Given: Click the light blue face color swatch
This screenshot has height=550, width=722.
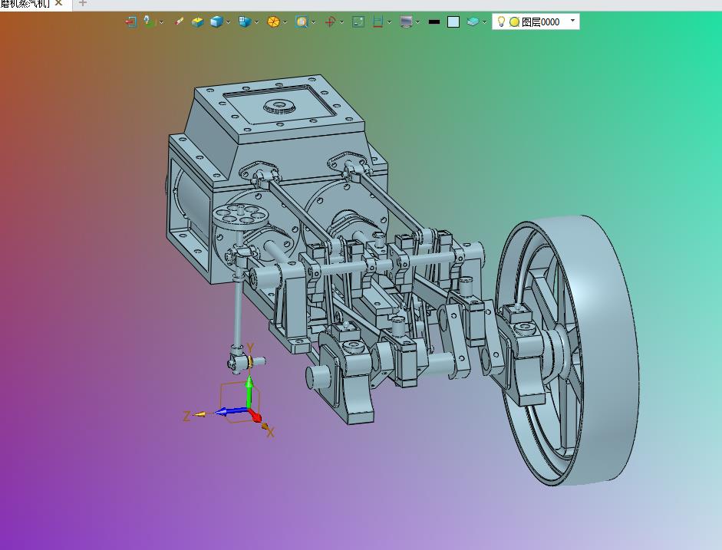Looking at the screenshot, I should coord(453,21).
